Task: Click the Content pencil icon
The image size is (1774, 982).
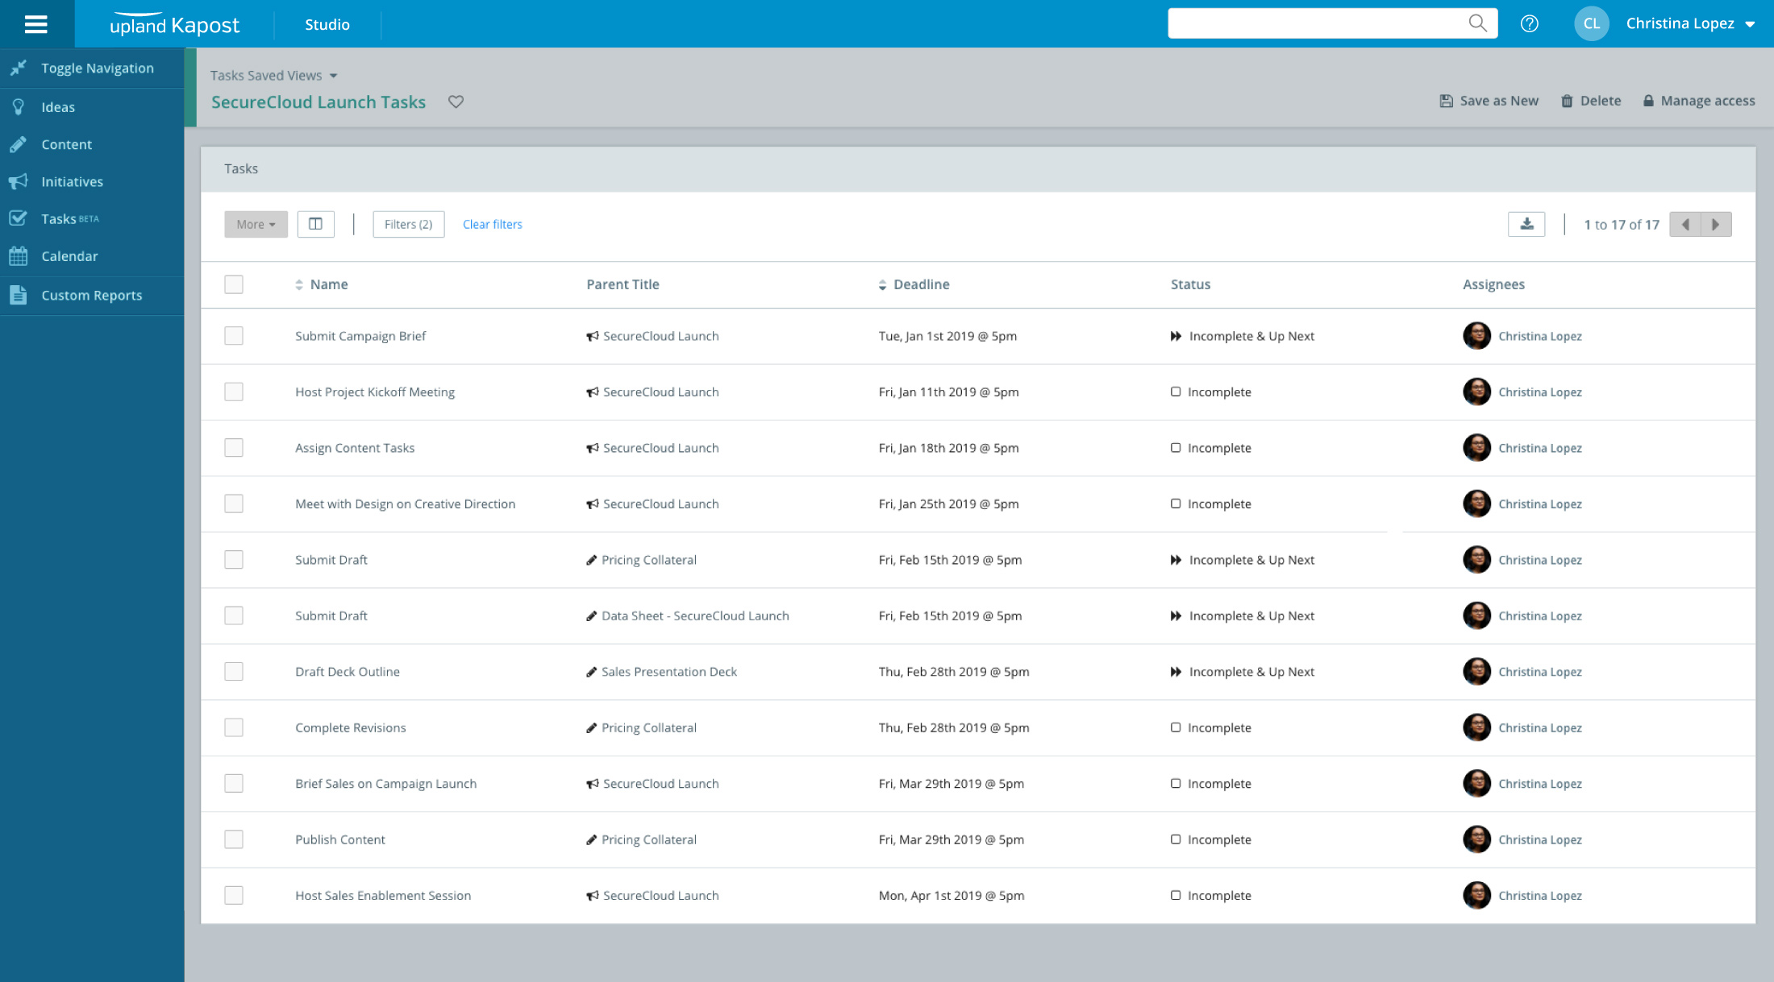Action: tap(18, 144)
